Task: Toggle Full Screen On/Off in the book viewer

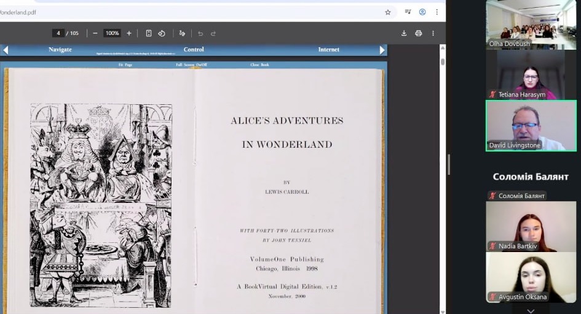Action: [x=191, y=64]
